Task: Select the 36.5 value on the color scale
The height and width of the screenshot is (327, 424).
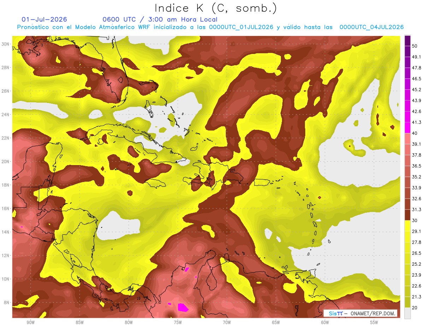Action: click(x=417, y=166)
